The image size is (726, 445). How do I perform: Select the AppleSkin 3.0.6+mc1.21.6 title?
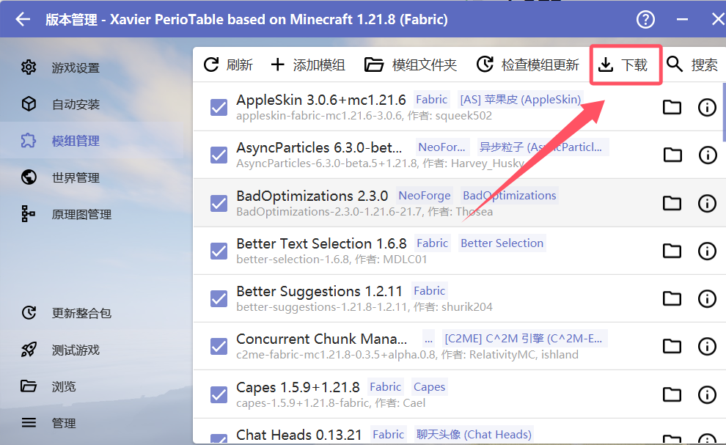click(321, 100)
